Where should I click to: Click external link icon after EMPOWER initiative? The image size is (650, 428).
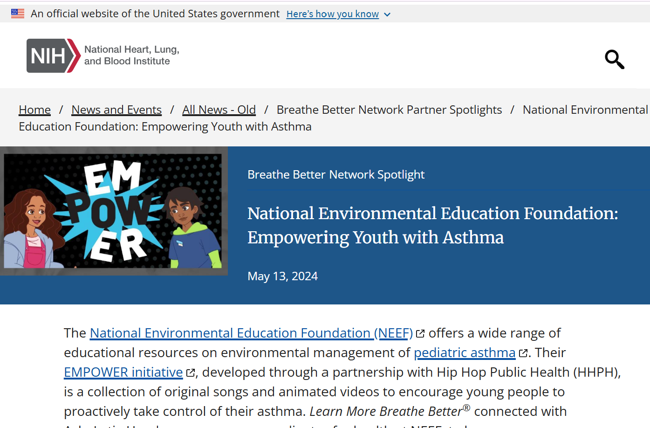[x=190, y=373]
